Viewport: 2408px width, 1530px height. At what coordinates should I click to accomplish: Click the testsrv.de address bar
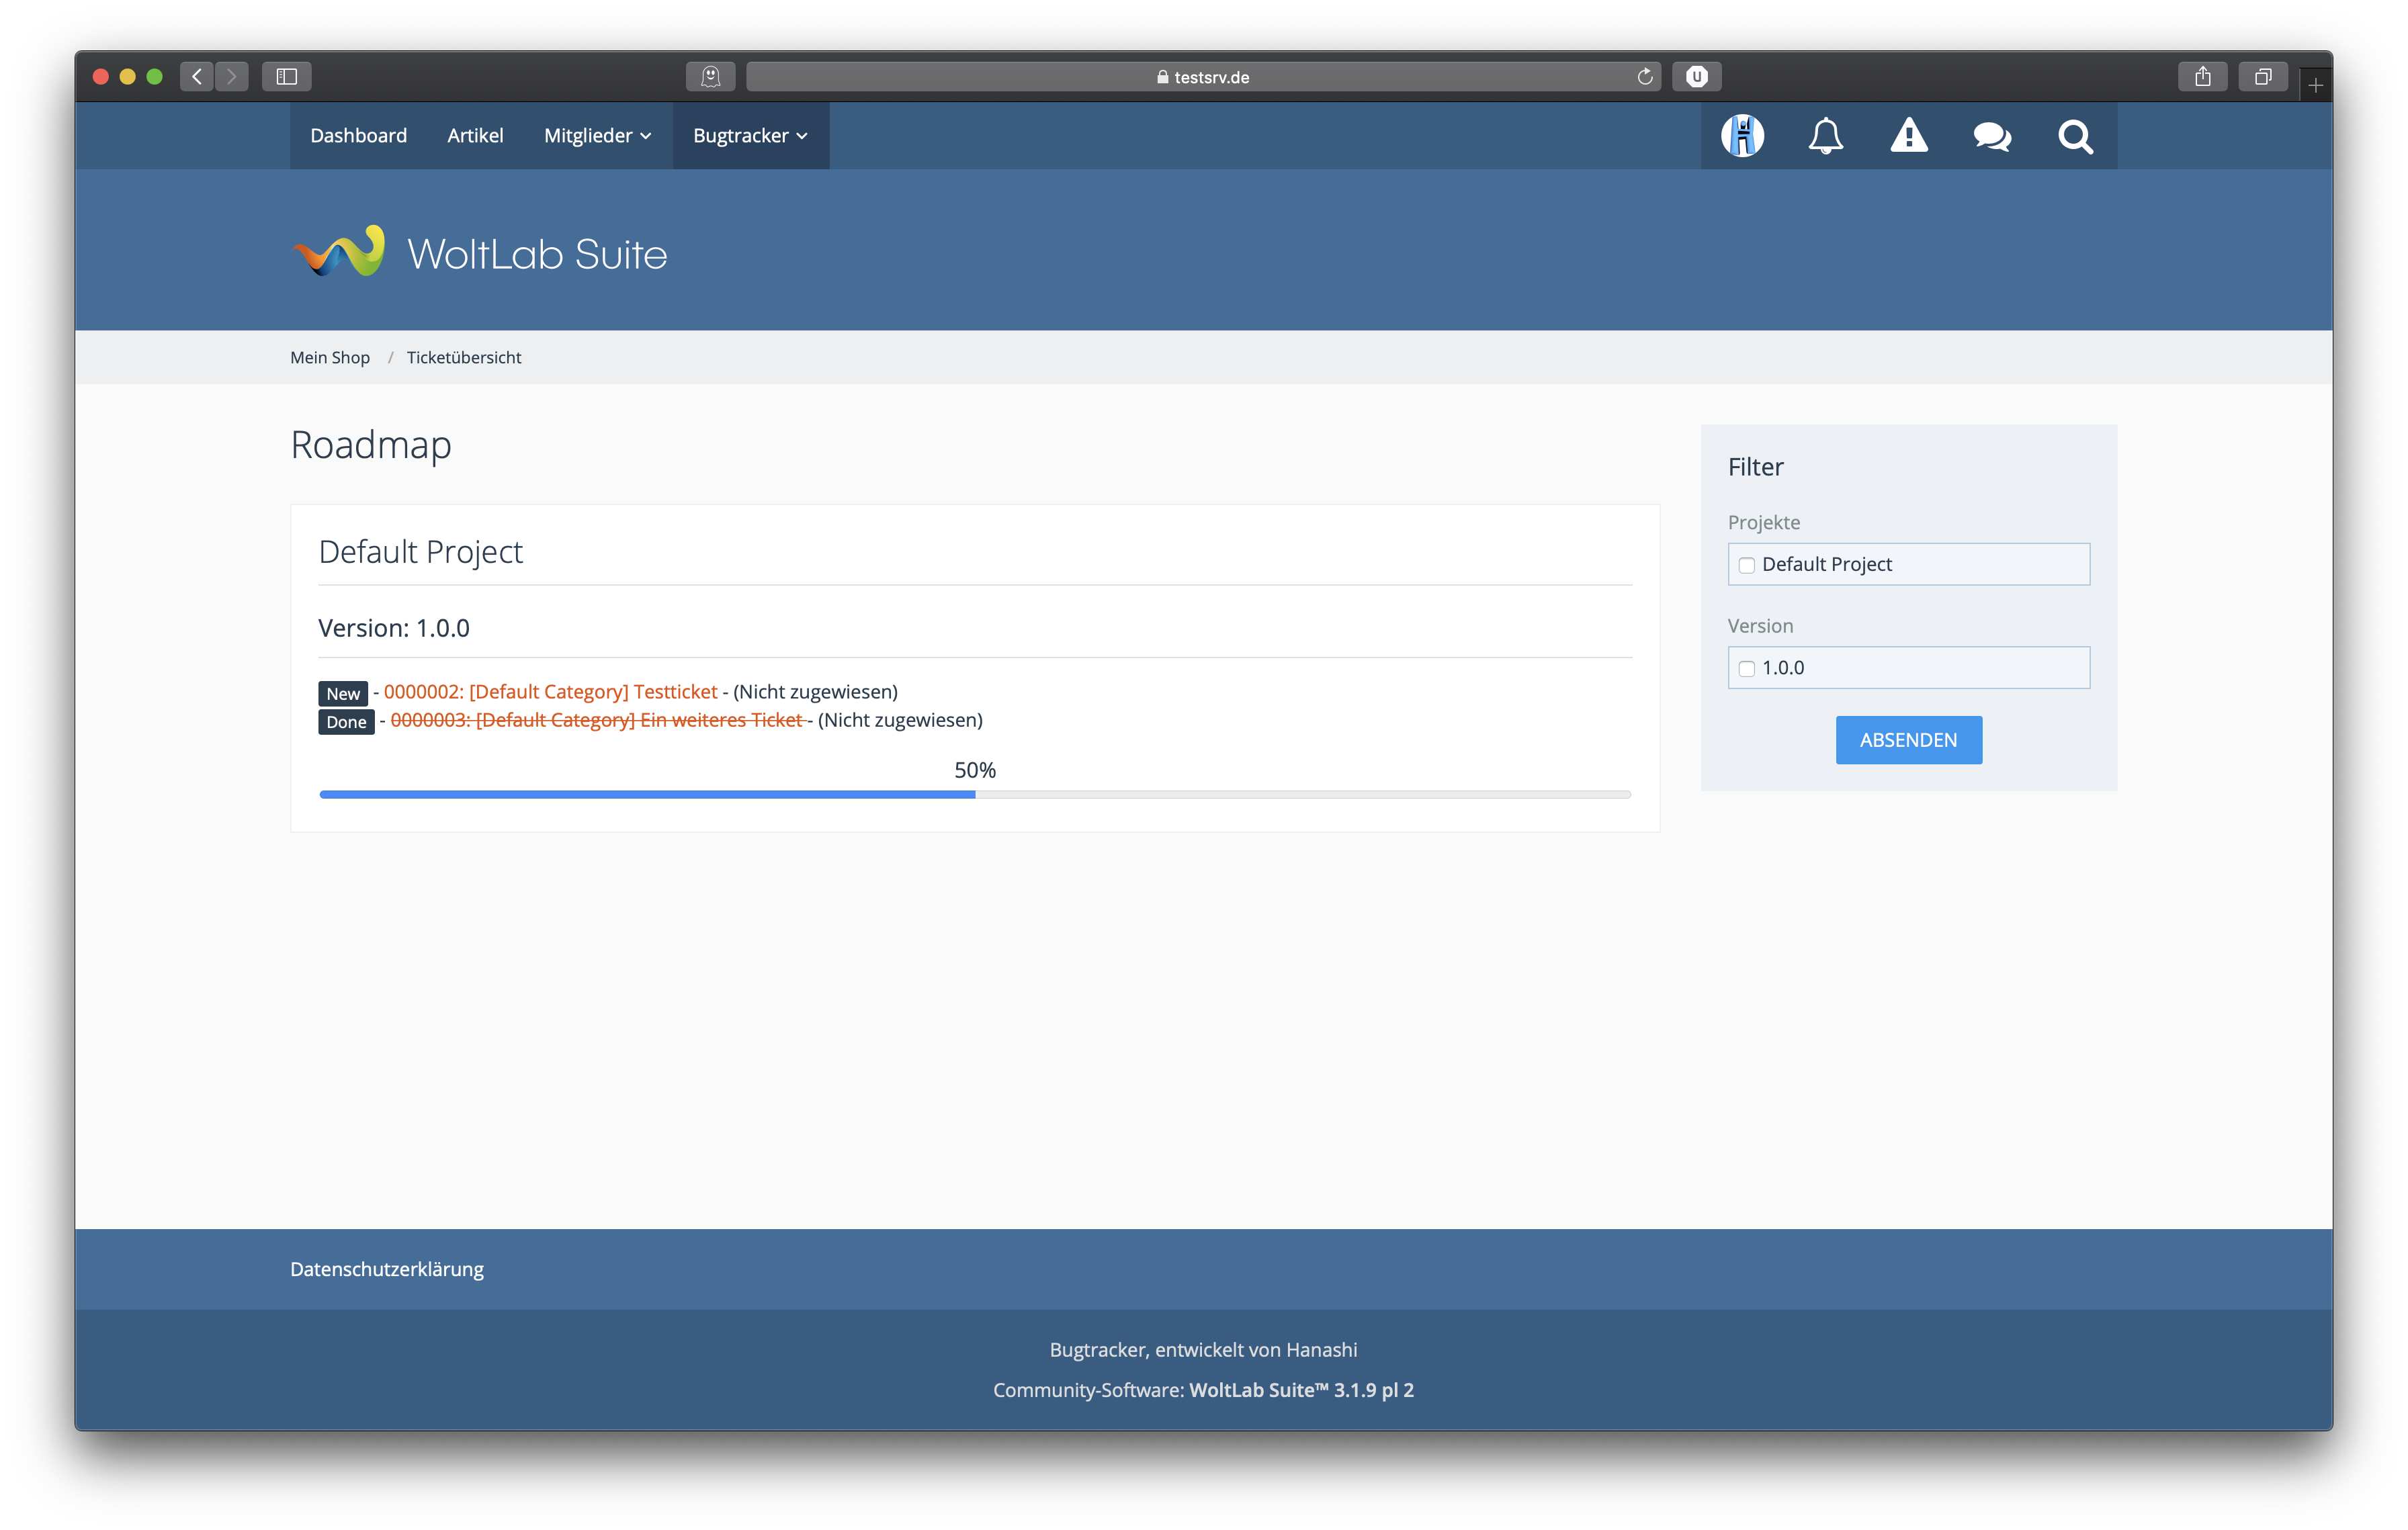[x=1203, y=77]
